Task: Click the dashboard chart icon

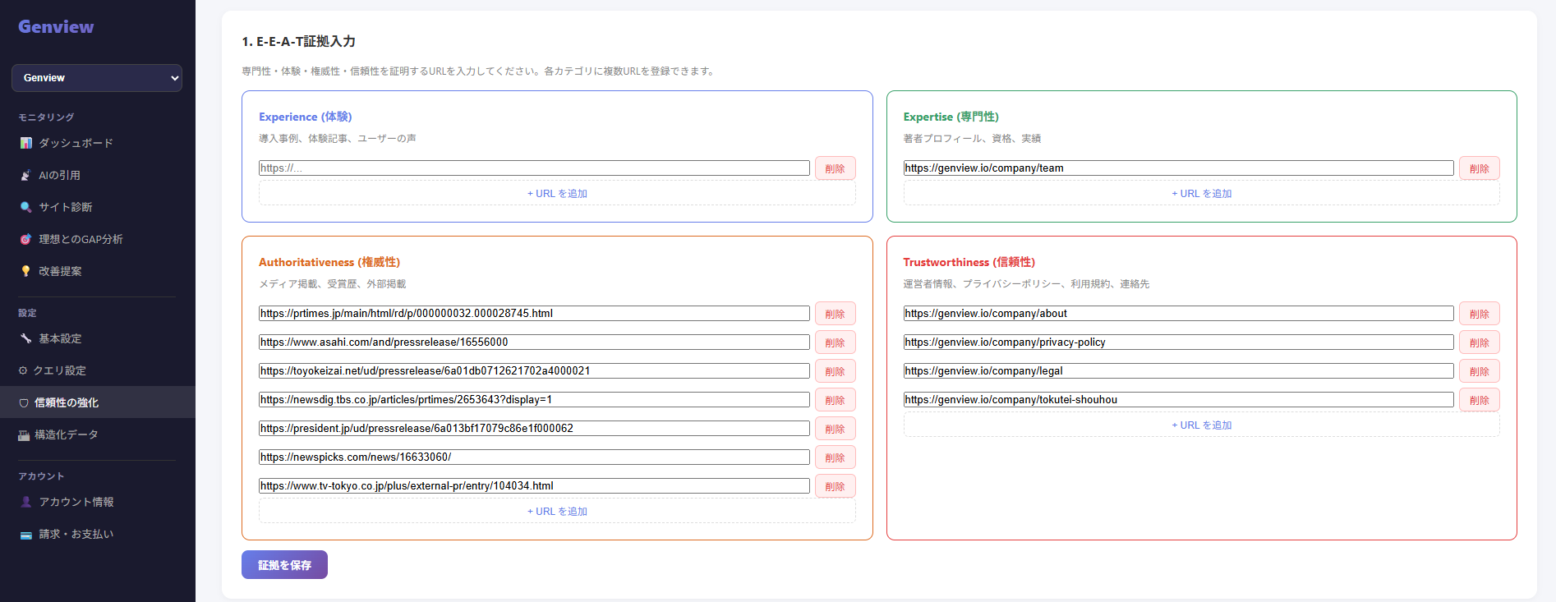Action: 25,143
